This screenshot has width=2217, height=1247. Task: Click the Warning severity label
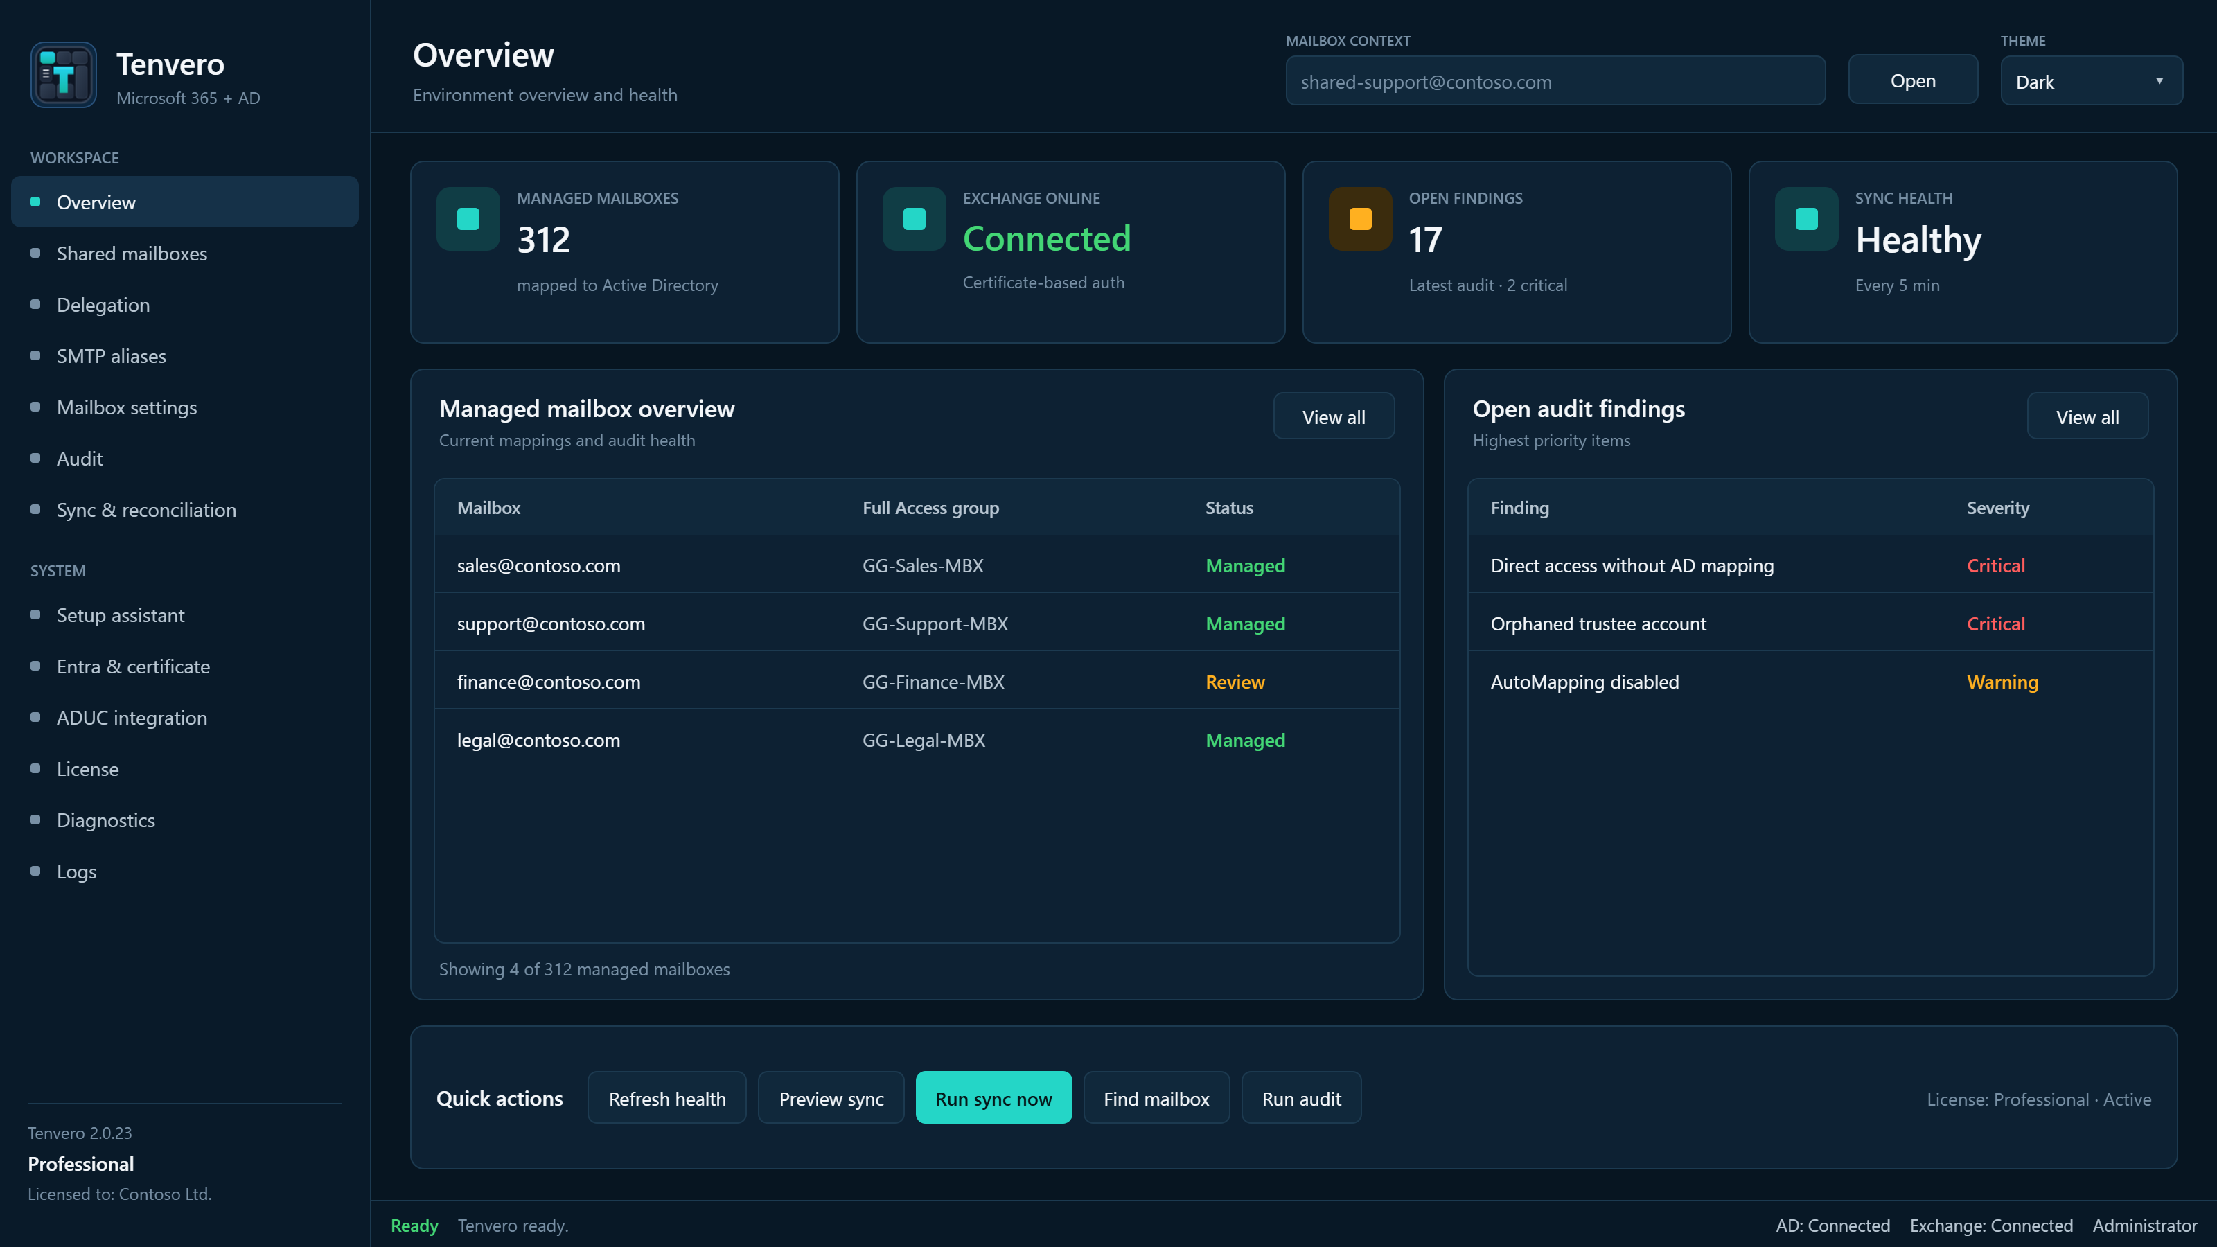point(2002,682)
